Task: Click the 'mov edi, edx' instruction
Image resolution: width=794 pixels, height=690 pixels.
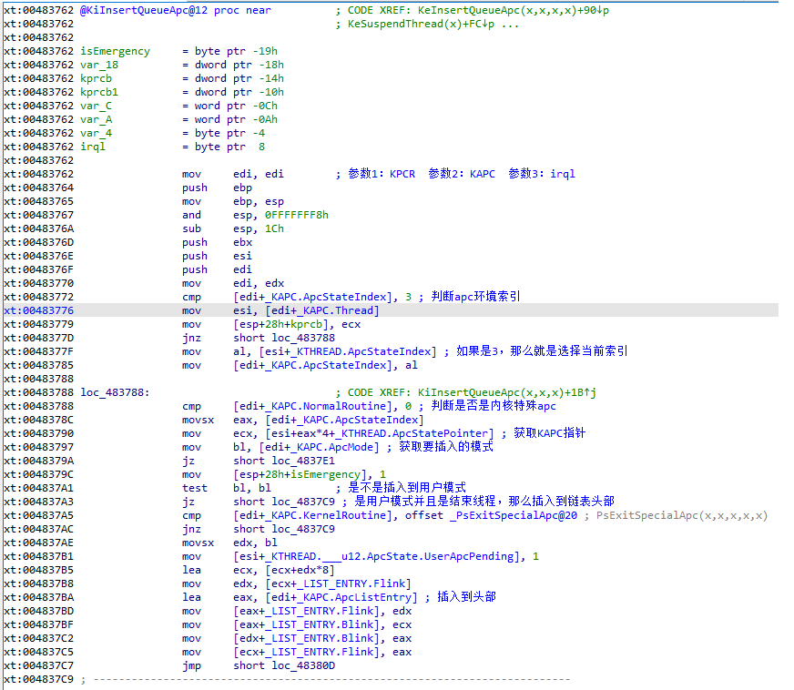Action: [233, 283]
